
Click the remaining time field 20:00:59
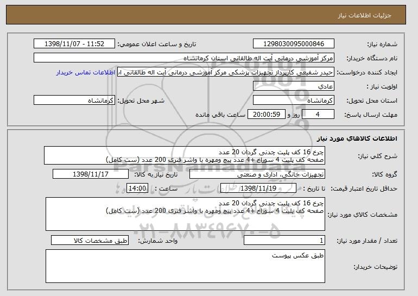click(267, 115)
